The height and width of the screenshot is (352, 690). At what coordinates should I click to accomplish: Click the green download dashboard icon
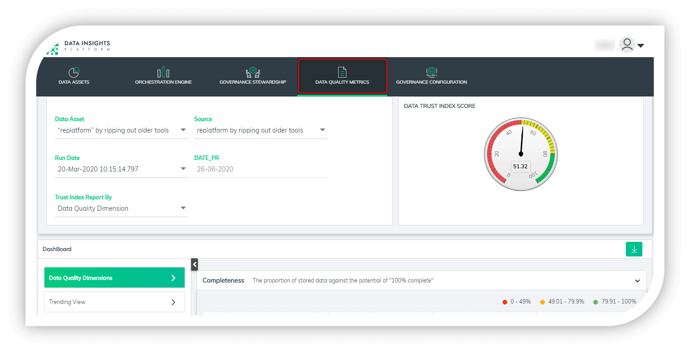[634, 249]
